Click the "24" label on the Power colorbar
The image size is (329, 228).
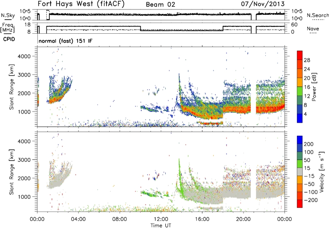tap(307, 69)
